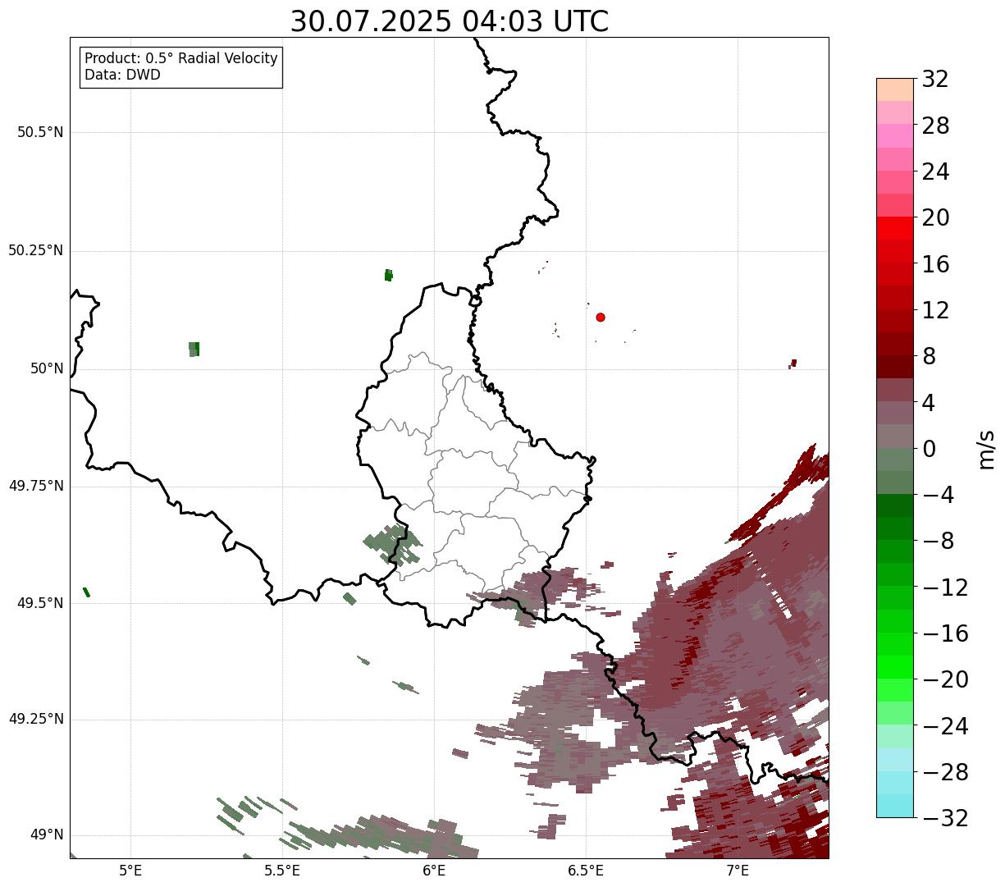
Task: Click the colorbar value 0
Action: click(929, 449)
